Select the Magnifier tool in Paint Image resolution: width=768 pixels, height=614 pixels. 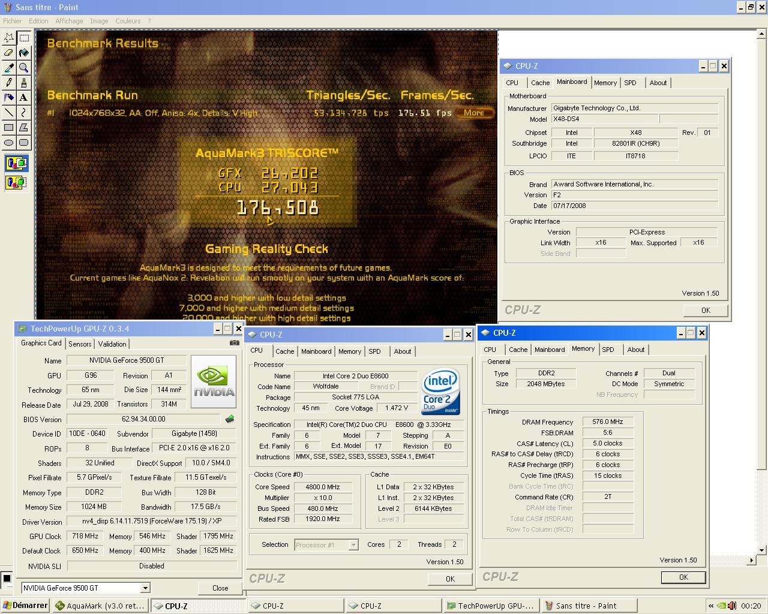tap(24, 68)
